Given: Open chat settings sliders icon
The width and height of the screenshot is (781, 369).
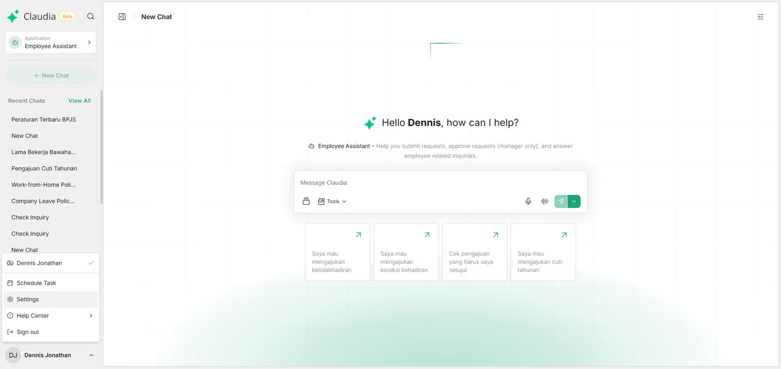Looking at the screenshot, I should tap(760, 17).
